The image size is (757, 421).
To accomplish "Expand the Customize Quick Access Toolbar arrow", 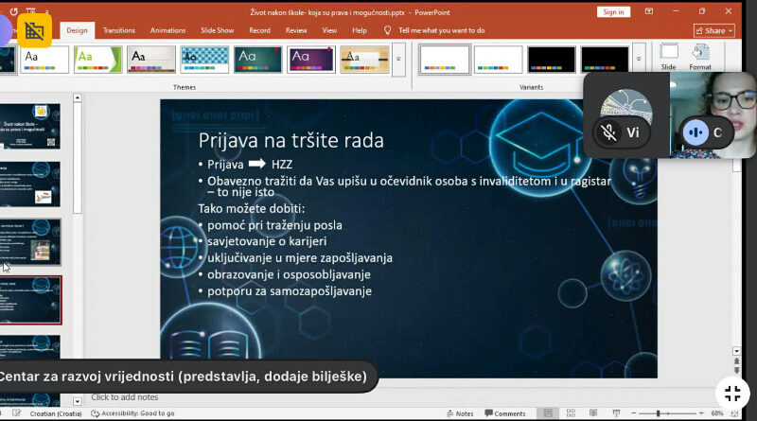I will pyautogui.click(x=46, y=11).
